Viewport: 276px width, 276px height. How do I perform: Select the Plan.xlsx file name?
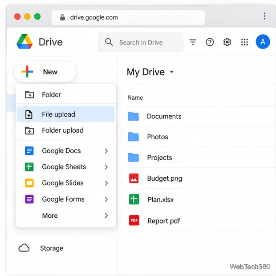pos(161,199)
